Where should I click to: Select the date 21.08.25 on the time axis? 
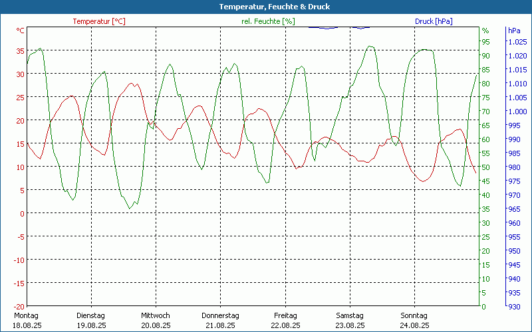[220, 325]
